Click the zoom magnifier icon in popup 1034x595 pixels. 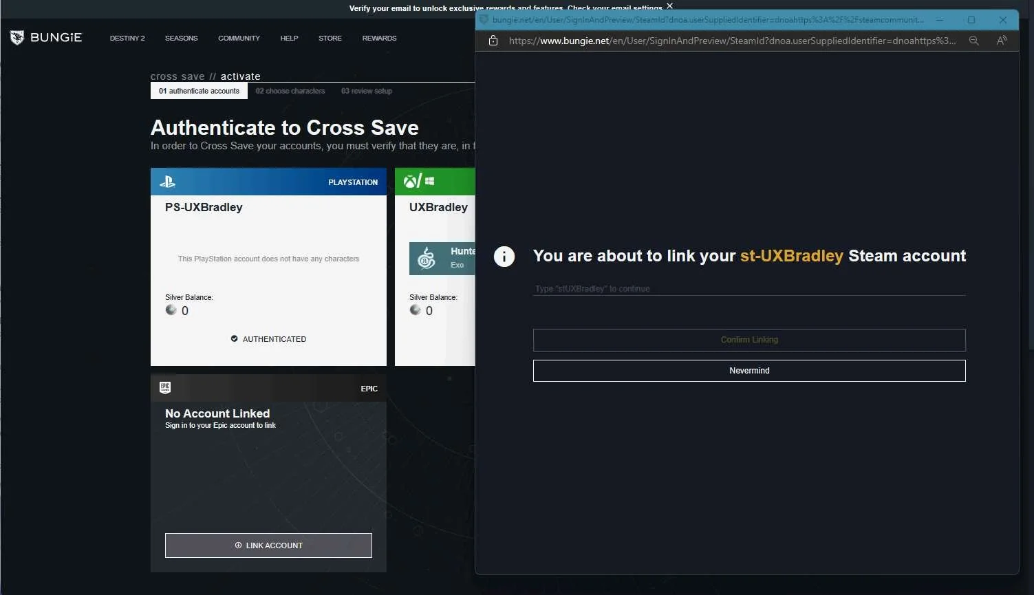pyautogui.click(x=974, y=41)
